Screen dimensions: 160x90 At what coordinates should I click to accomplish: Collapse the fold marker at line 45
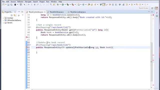[x=30, y=45]
